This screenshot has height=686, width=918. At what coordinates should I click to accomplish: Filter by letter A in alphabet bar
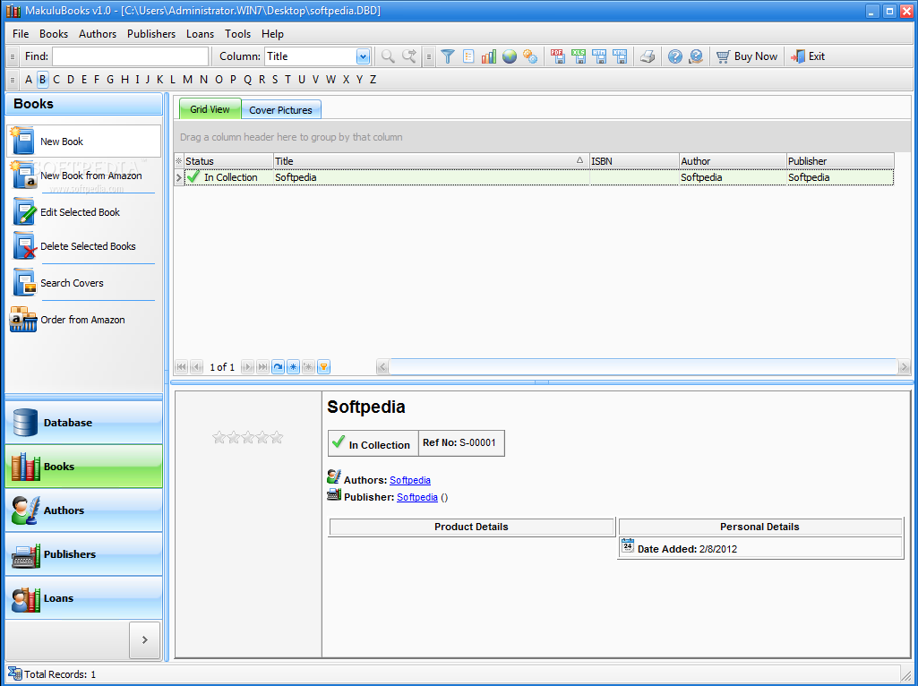click(x=28, y=79)
